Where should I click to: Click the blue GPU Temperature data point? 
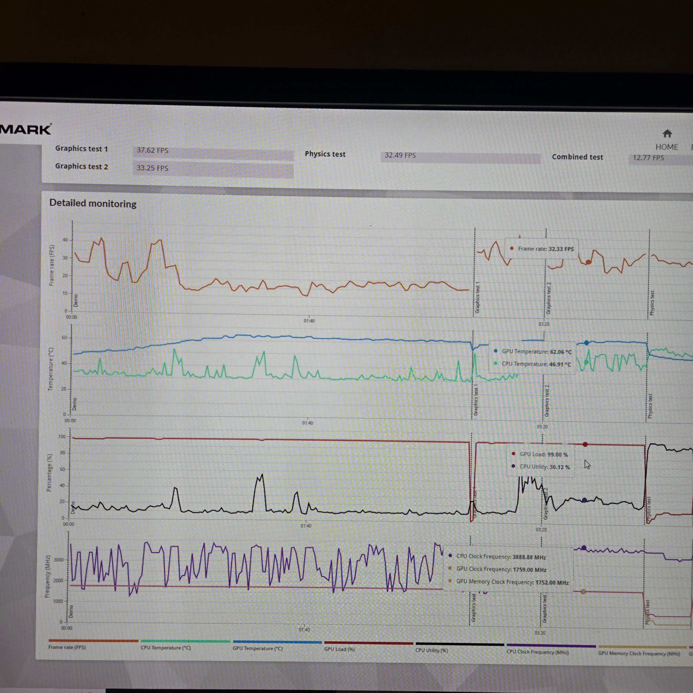587,343
